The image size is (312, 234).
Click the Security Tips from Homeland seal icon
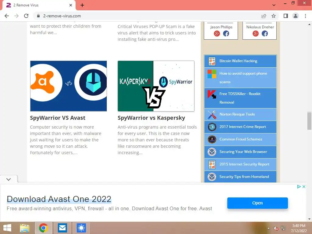212,177
